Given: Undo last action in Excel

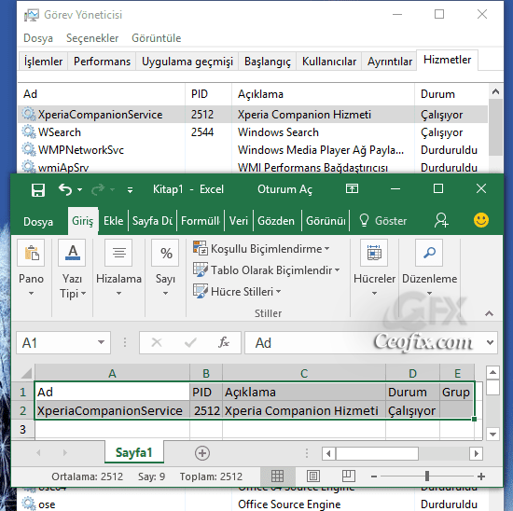Looking at the screenshot, I should pyautogui.click(x=65, y=189).
